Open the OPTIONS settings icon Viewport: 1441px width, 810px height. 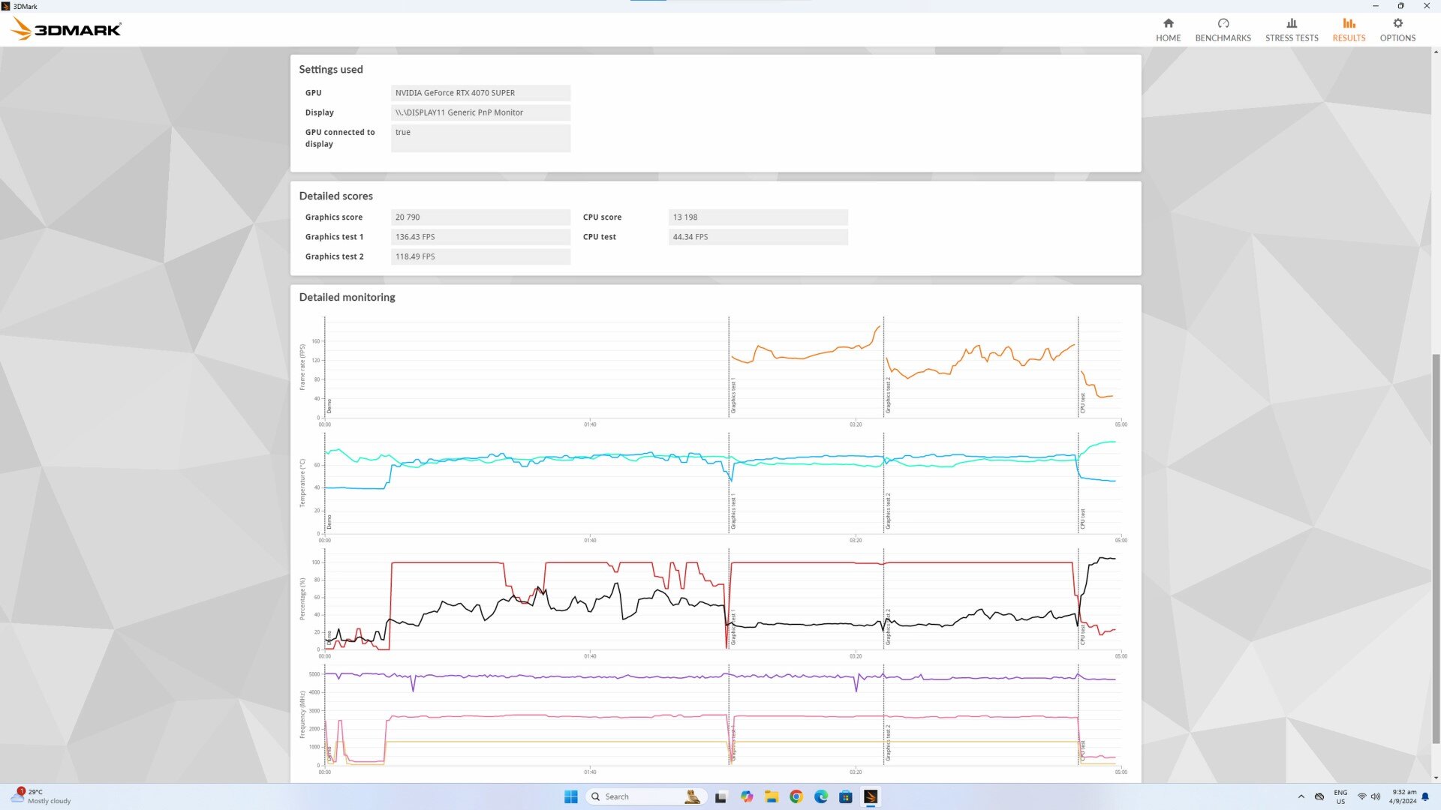tap(1397, 22)
